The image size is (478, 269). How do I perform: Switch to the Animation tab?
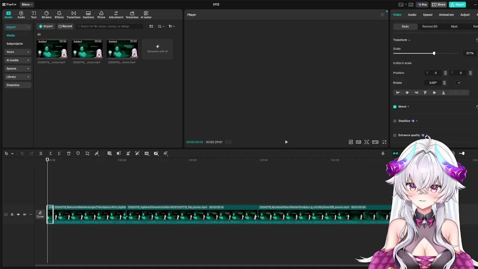pyautogui.click(x=446, y=15)
